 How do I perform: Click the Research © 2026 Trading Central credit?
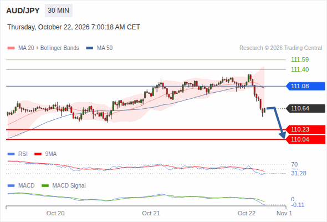pos(280,48)
